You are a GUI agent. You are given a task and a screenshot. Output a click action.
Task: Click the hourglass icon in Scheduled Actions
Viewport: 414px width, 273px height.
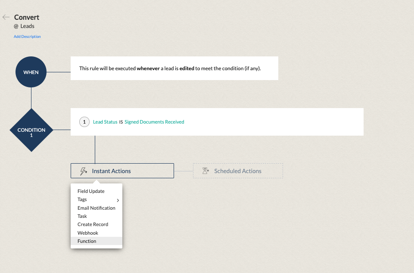[x=206, y=171]
